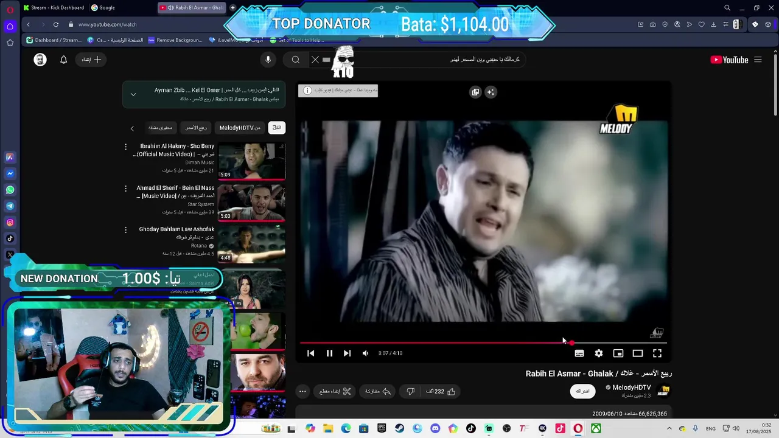Go back with browser back arrow

28,24
